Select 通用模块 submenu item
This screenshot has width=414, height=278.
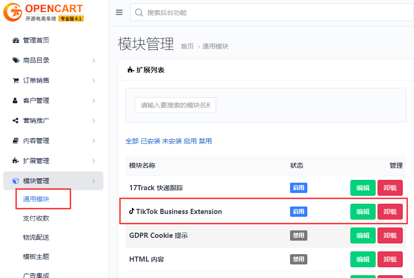(36, 199)
